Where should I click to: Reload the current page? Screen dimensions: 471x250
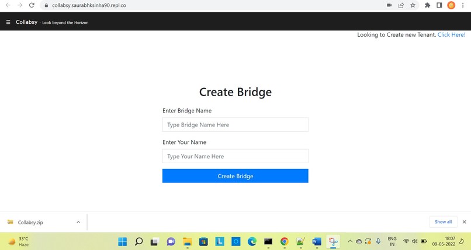32,5
